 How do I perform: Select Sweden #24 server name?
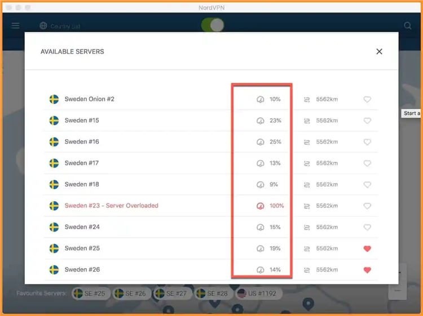pyautogui.click(x=82, y=227)
